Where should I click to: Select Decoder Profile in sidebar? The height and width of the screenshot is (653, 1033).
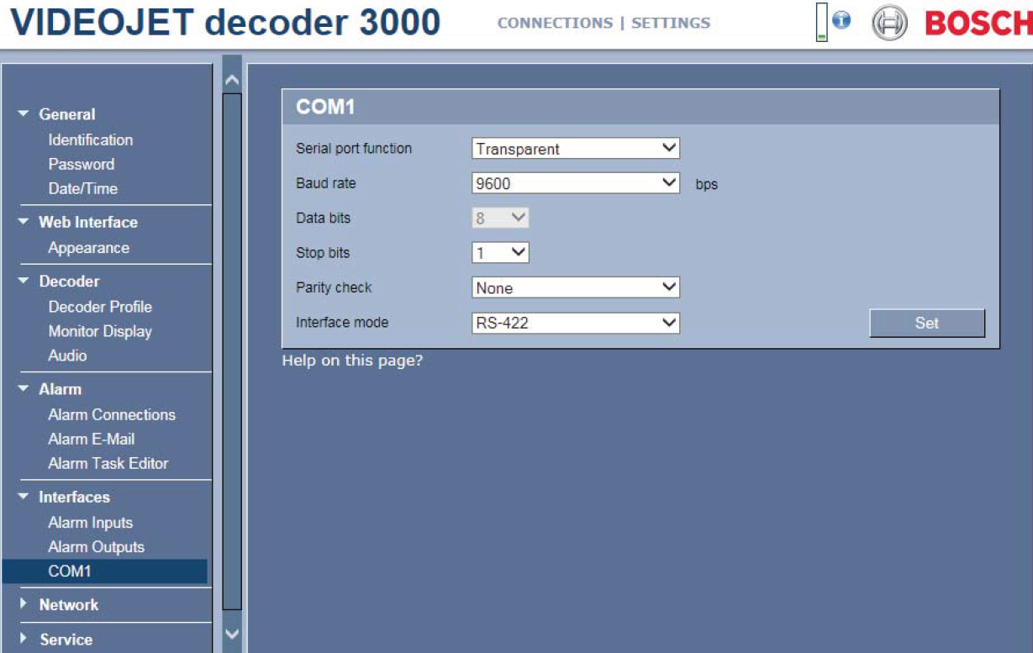pyautogui.click(x=100, y=307)
